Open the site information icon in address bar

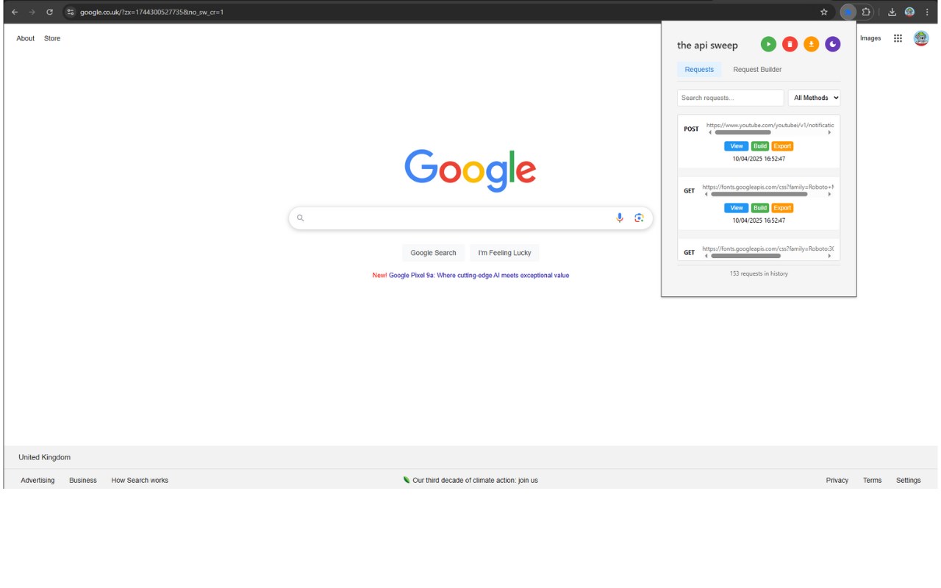point(71,12)
